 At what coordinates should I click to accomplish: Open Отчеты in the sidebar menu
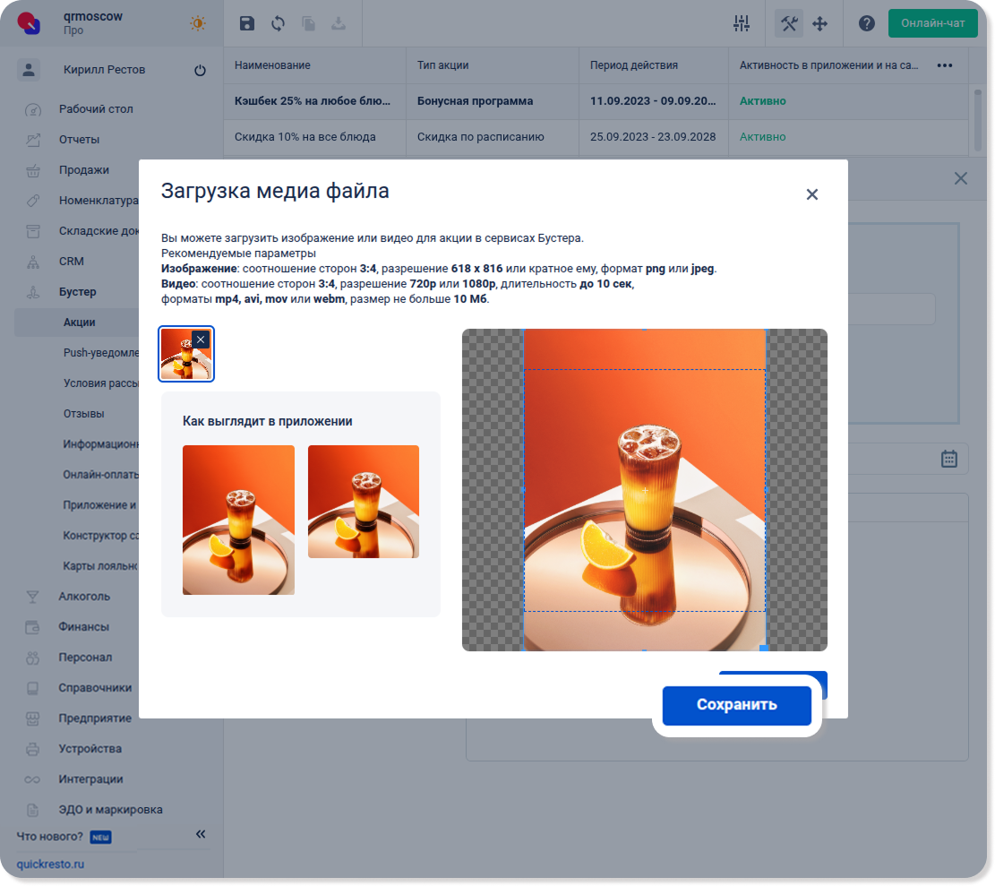coord(79,140)
